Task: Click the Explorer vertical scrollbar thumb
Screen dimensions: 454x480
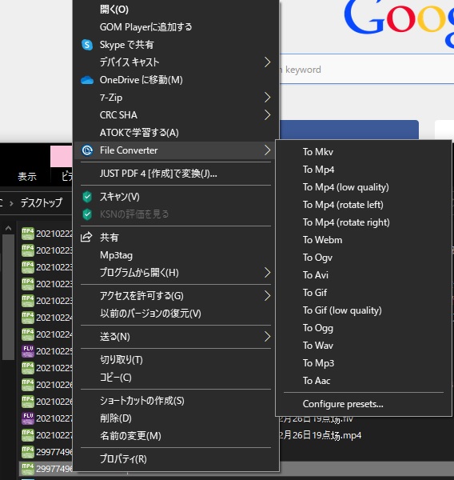Action: [x=8, y=297]
